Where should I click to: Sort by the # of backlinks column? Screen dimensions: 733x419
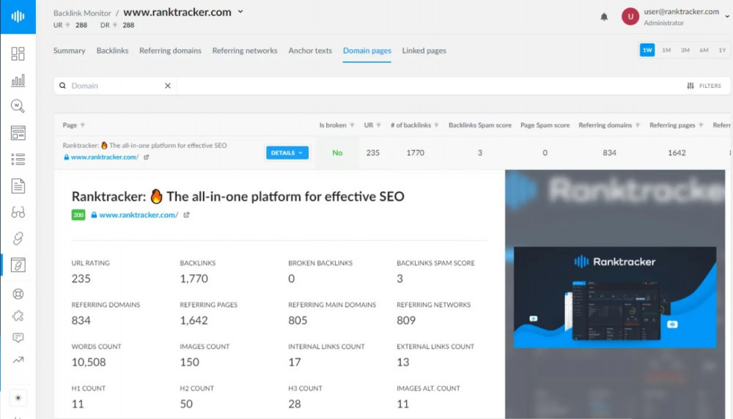(x=414, y=125)
